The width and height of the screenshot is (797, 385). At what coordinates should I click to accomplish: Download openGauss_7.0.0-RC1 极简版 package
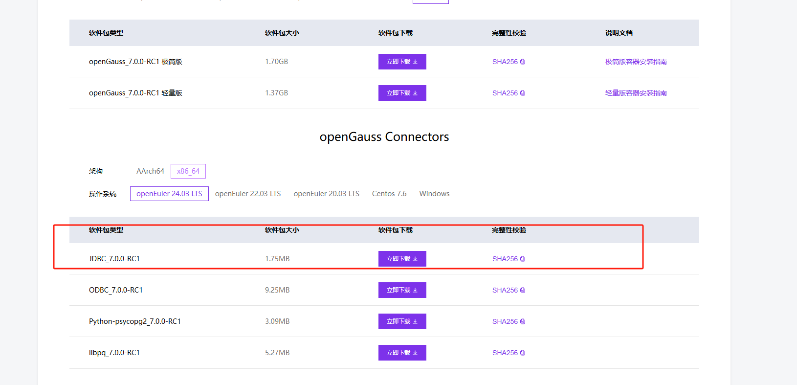[x=402, y=62]
